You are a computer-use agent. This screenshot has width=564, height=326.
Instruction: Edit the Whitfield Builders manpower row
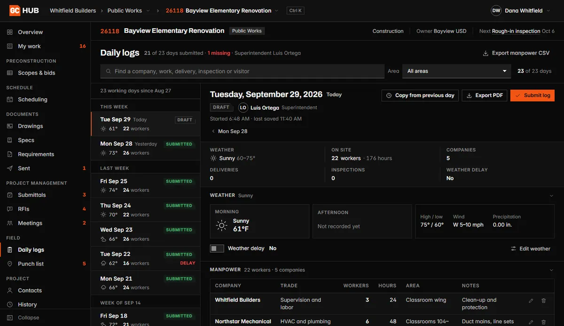tap(531, 301)
